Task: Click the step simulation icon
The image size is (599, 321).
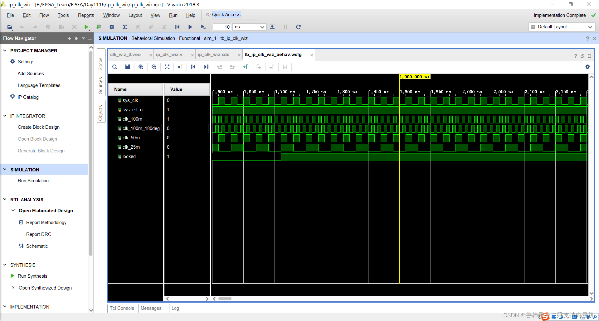Action: (272, 27)
